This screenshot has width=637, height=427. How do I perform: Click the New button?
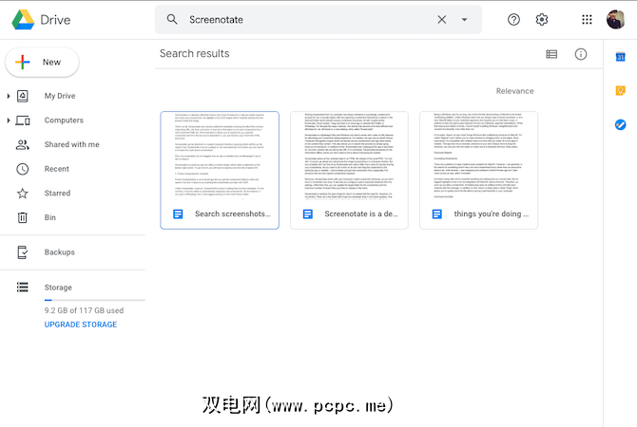42,62
